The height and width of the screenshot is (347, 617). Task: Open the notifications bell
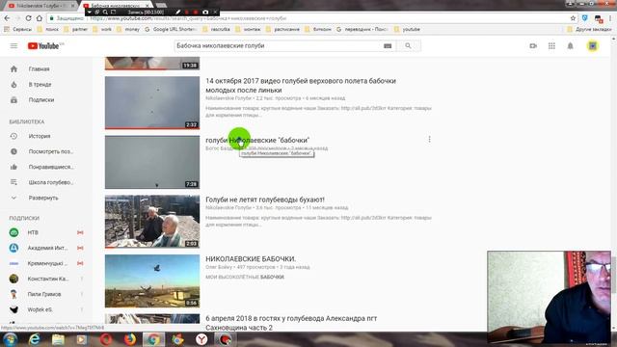point(570,46)
